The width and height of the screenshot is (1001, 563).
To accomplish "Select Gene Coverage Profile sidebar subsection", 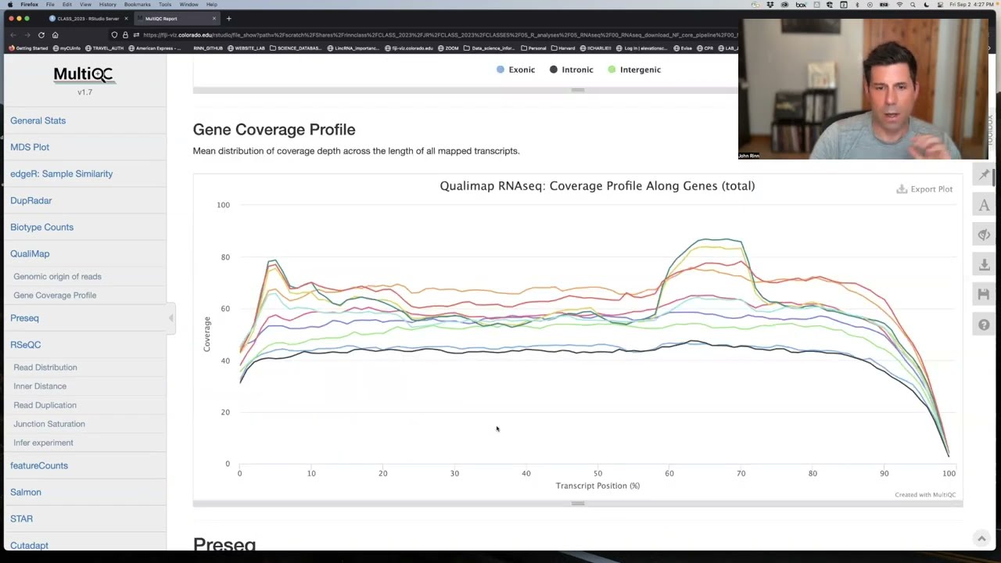I will (x=55, y=295).
